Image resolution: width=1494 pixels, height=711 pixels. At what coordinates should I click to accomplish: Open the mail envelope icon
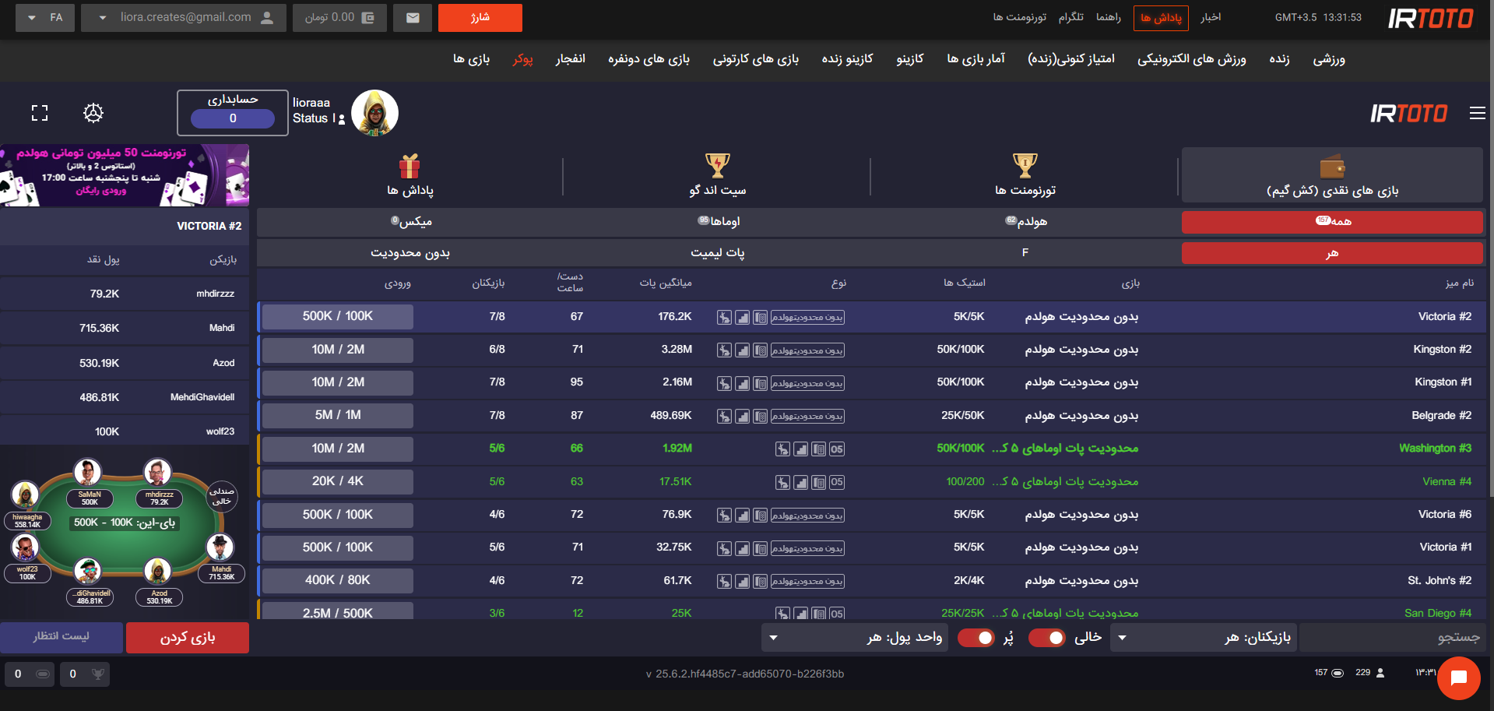[x=413, y=18]
